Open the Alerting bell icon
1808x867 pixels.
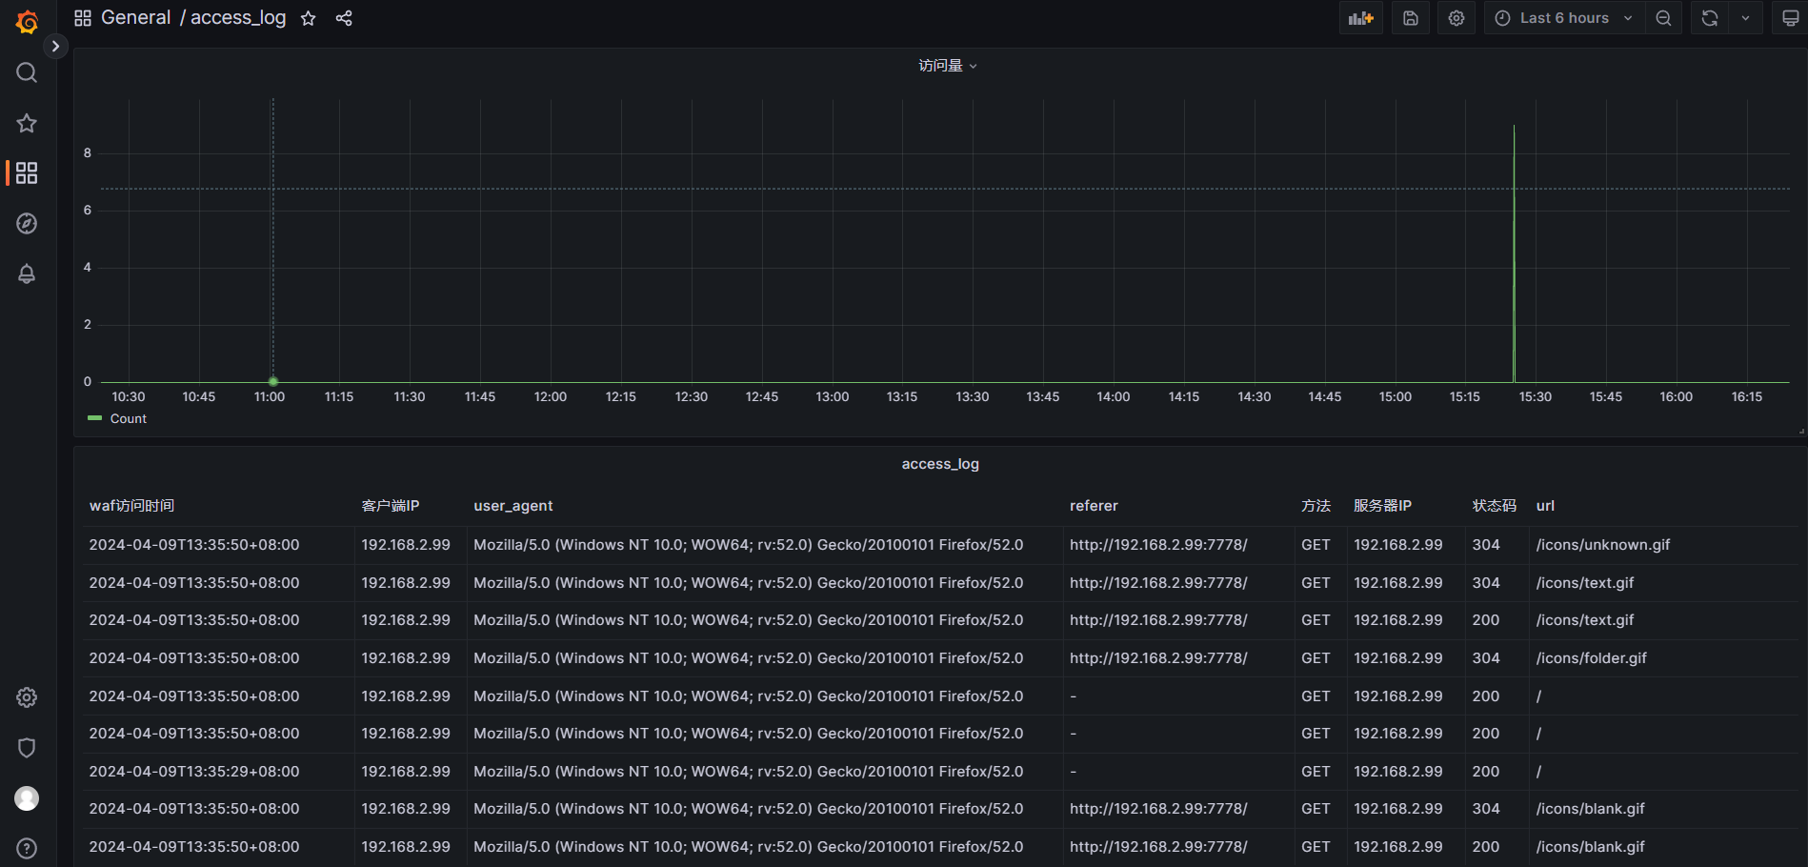point(27,273)
